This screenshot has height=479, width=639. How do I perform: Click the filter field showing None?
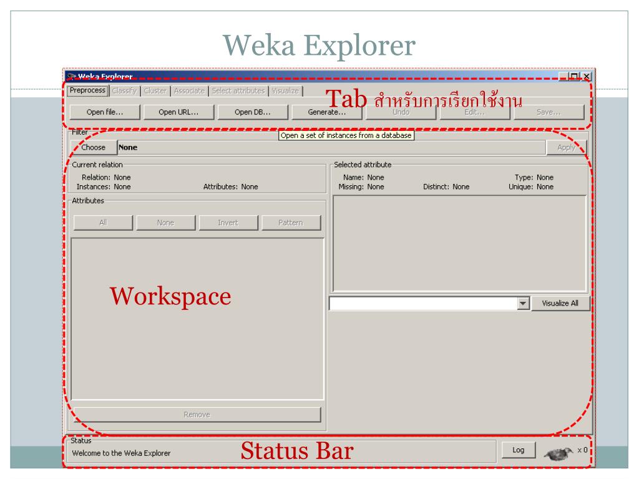pos(332,147)
